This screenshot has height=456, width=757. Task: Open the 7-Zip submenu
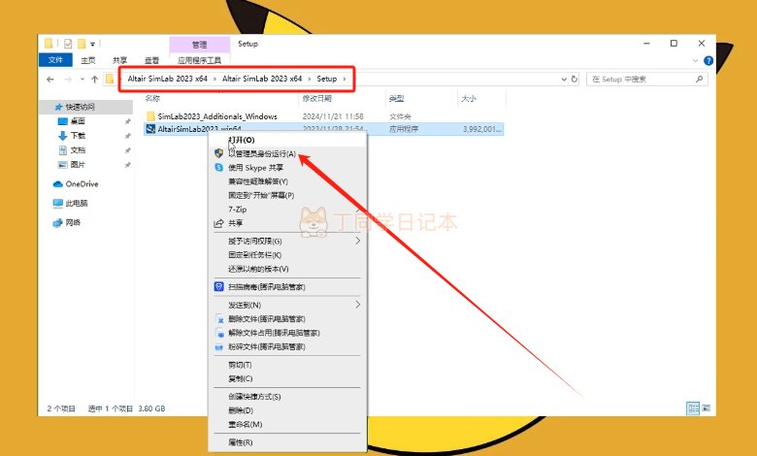click(238, 210)
